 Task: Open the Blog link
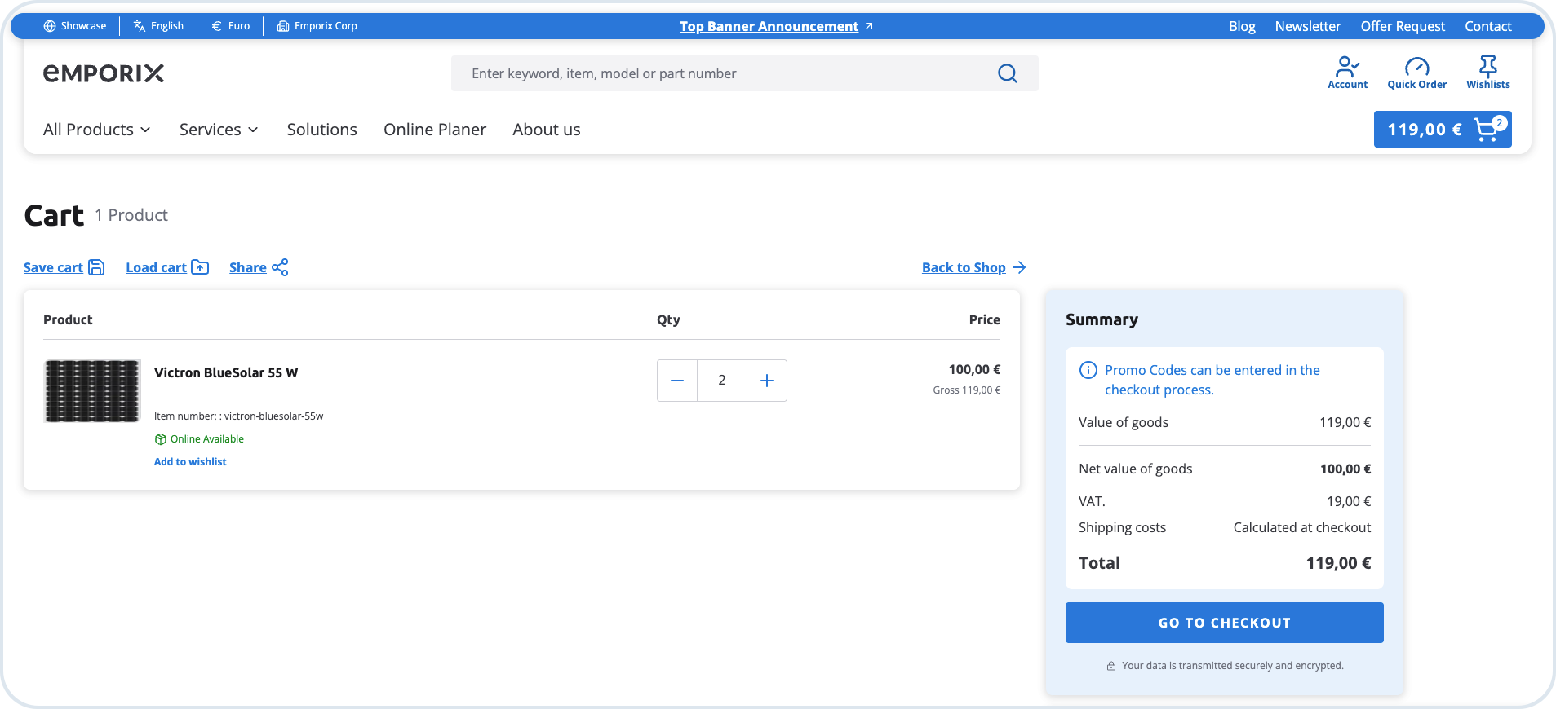(x=1242, y=26)
